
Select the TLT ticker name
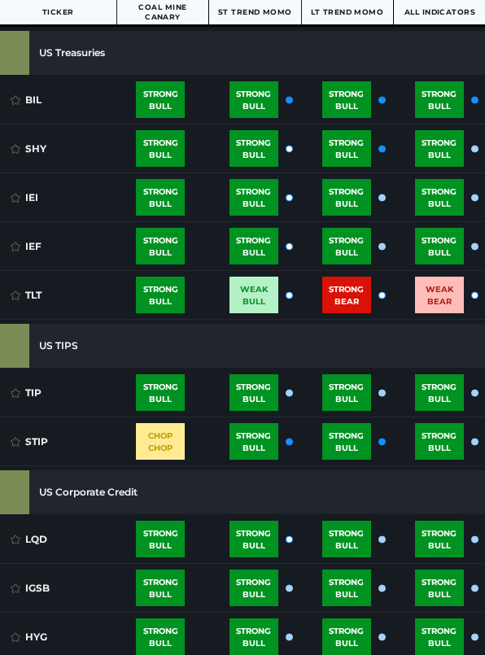point(33,295)
